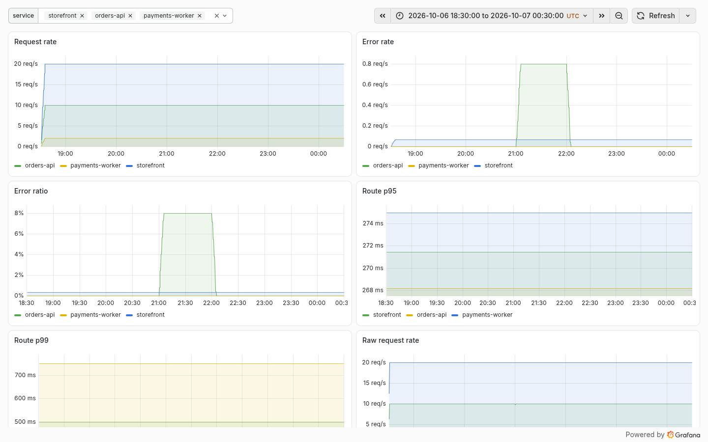Open the Grafana logo link
Screen dimensions: 708x442
click(x=683, y=435)
